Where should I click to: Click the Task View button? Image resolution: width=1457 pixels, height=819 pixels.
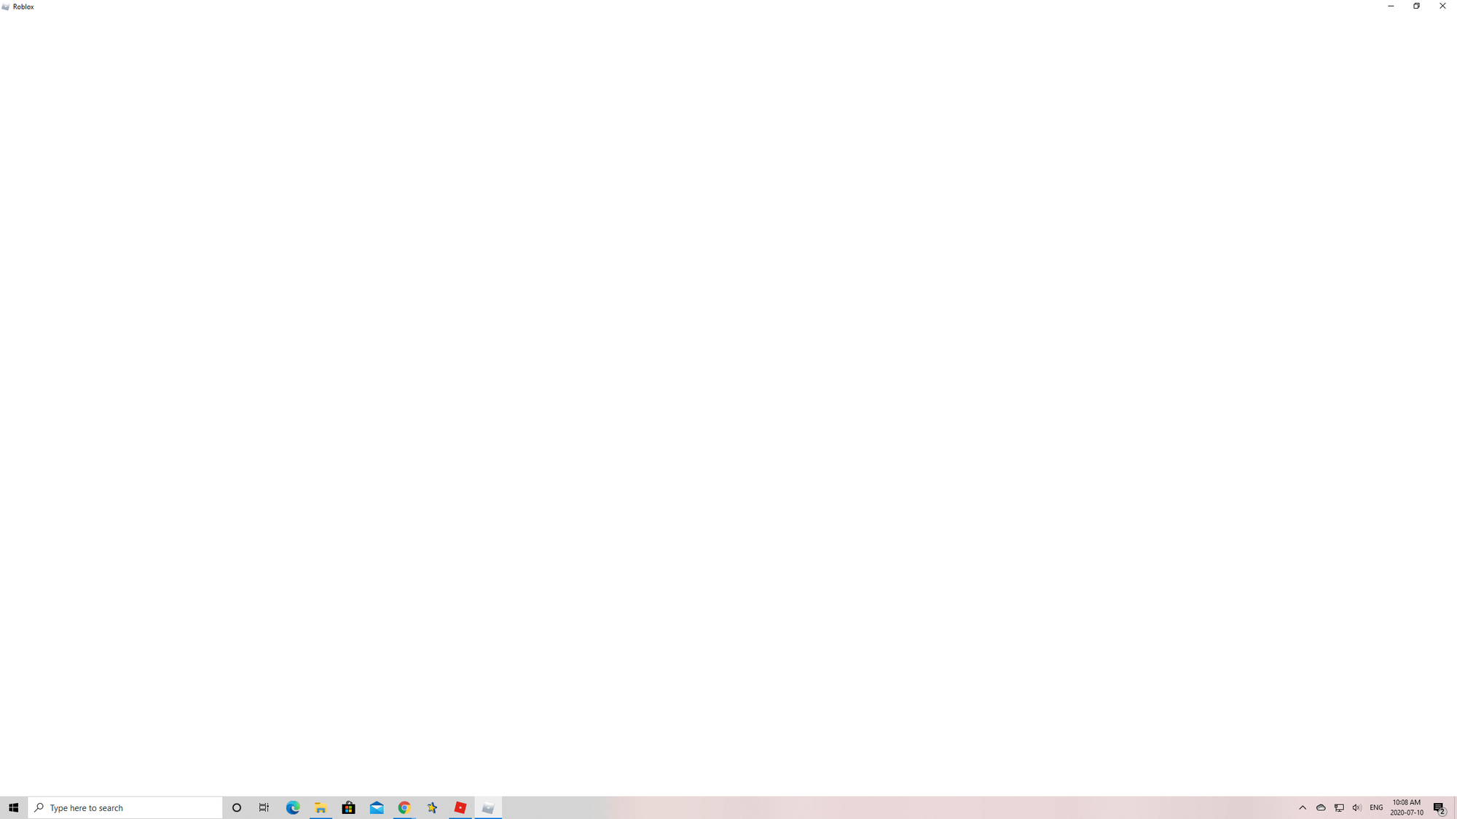(264, 807)
